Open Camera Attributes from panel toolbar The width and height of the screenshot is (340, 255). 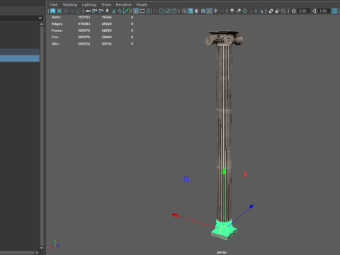pos(101,11)
